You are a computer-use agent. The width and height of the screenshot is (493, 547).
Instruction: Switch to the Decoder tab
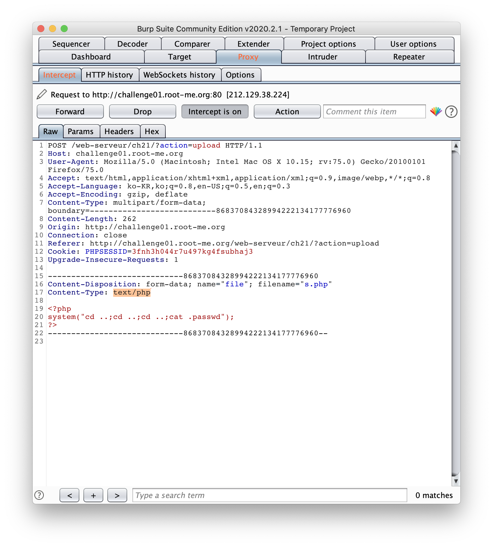point(132,44)
